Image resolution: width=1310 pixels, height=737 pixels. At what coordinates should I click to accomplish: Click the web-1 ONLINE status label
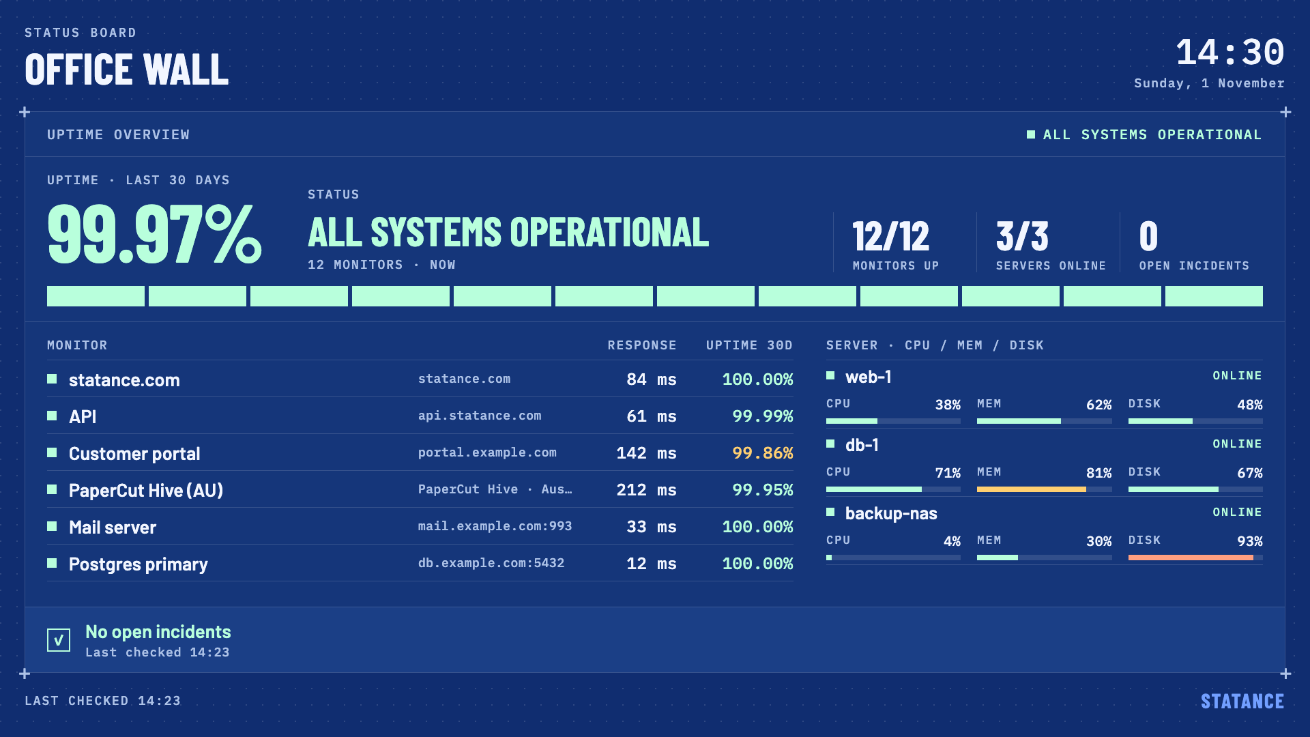pyautogui.click(x=1237, y=375)
